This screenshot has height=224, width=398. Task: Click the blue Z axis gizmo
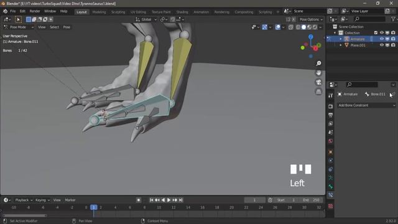tap(311, 37)
